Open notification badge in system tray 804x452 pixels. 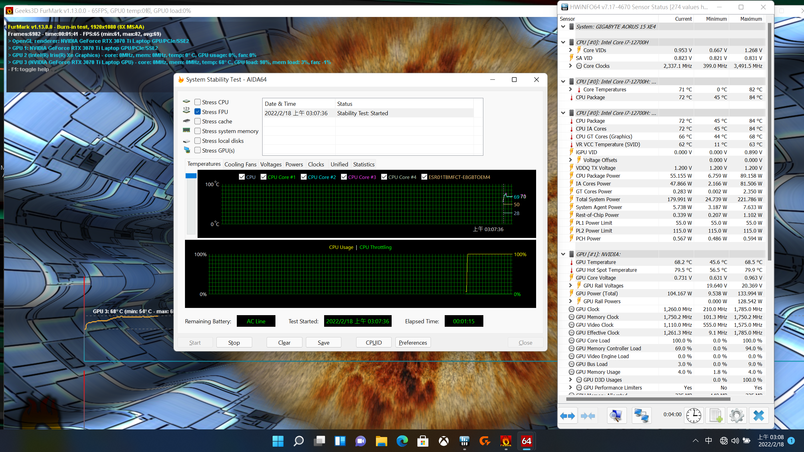(791, 441)
